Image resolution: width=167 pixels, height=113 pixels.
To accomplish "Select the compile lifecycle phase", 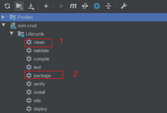I will pos(42,59).
